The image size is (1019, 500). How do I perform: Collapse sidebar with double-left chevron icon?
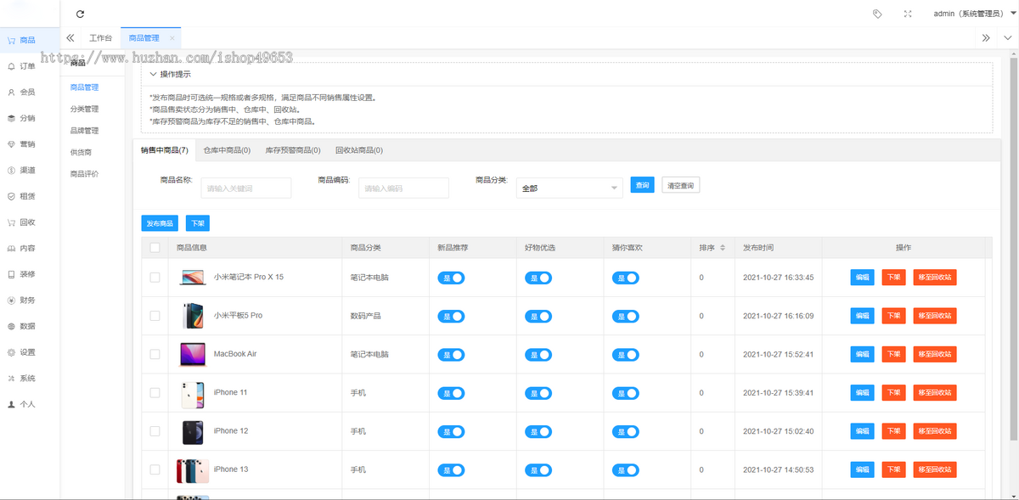pos(70,38)
